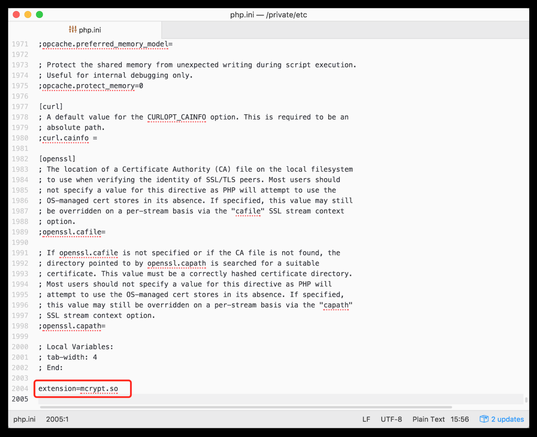The image size is (537, 437).
Task: Click the empty line 2005 in the editor
Action: [281, 399]
